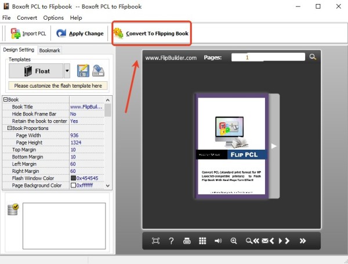This screenshot has width=348, height=264.
Task: Go to previous page chevron
Action: [x=271, y=241]
